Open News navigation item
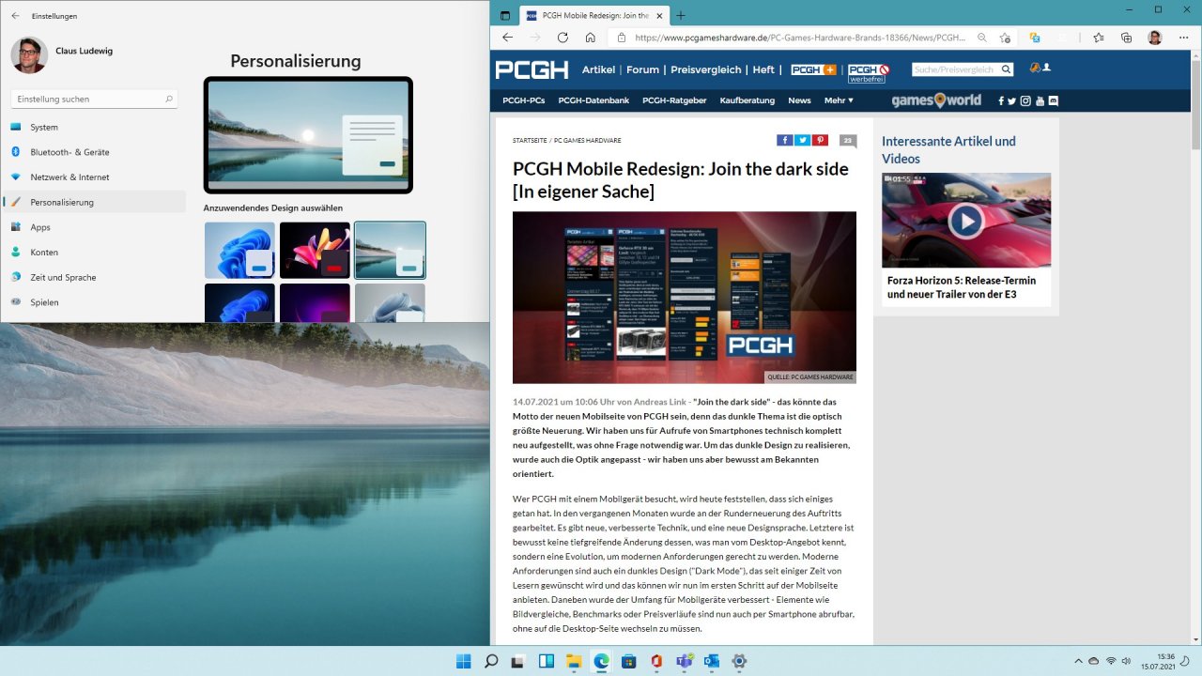The image size is (1202, 676). [799, 100]
